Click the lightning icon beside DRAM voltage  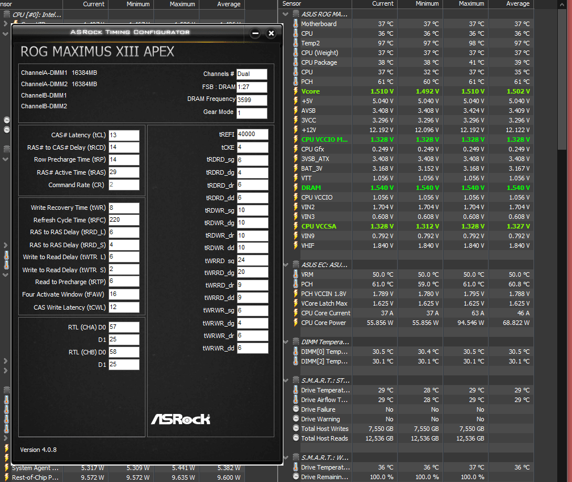[x=295, y=188]
